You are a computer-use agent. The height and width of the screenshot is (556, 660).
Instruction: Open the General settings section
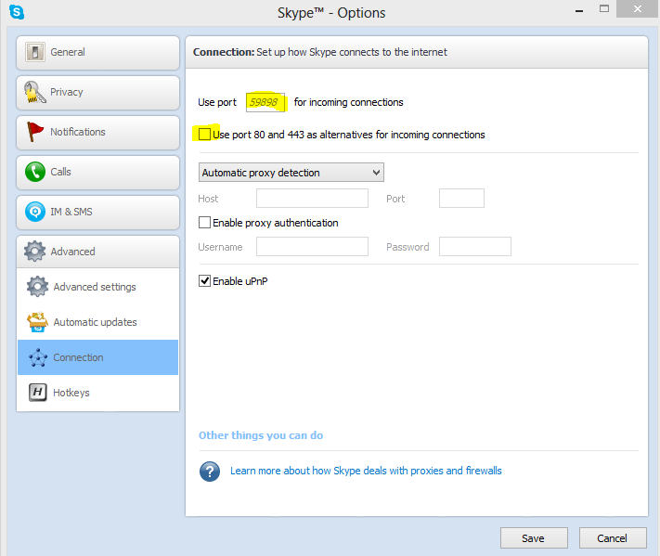click(x=97, y=53)
